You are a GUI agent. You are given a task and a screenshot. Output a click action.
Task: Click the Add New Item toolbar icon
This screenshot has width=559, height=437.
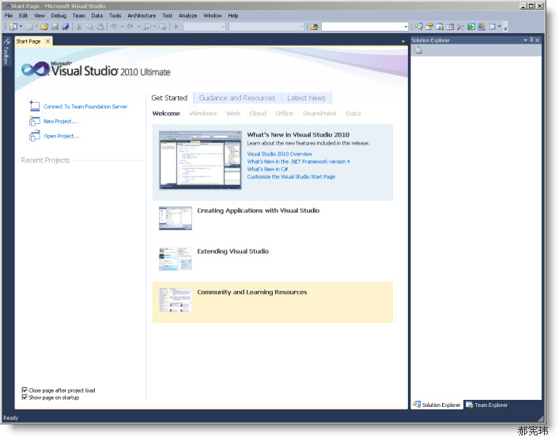click(29, 26)
